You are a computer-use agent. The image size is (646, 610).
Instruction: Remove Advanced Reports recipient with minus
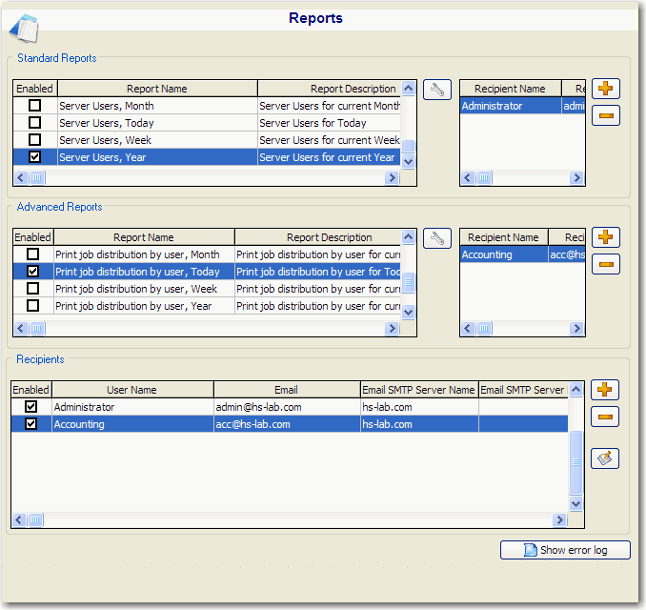(x=606, y=264)
